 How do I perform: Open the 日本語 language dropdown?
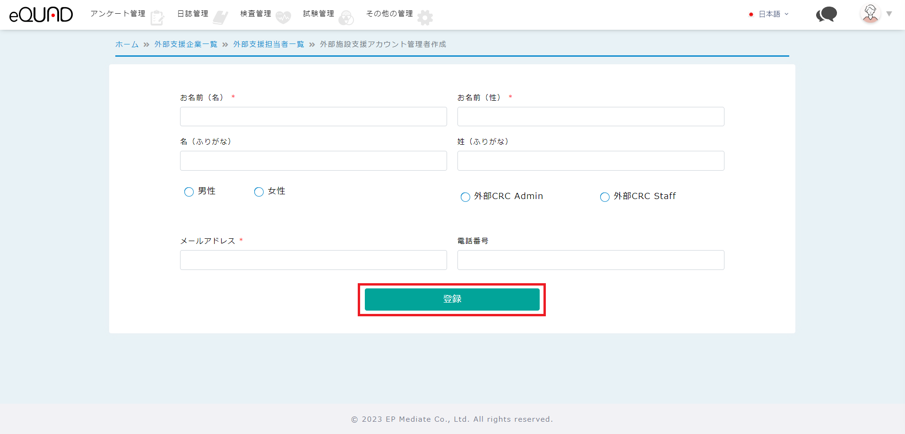[x=769, y=14]
